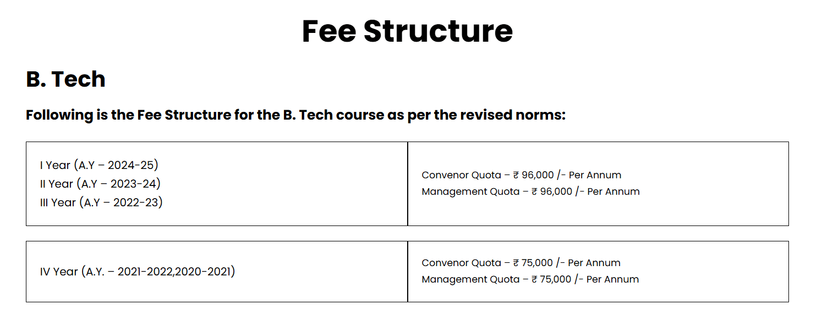Click the Management Quota ₹96,000 fee line
The height and width of the screenshot is (327, 822).
(x=530, y=192)
